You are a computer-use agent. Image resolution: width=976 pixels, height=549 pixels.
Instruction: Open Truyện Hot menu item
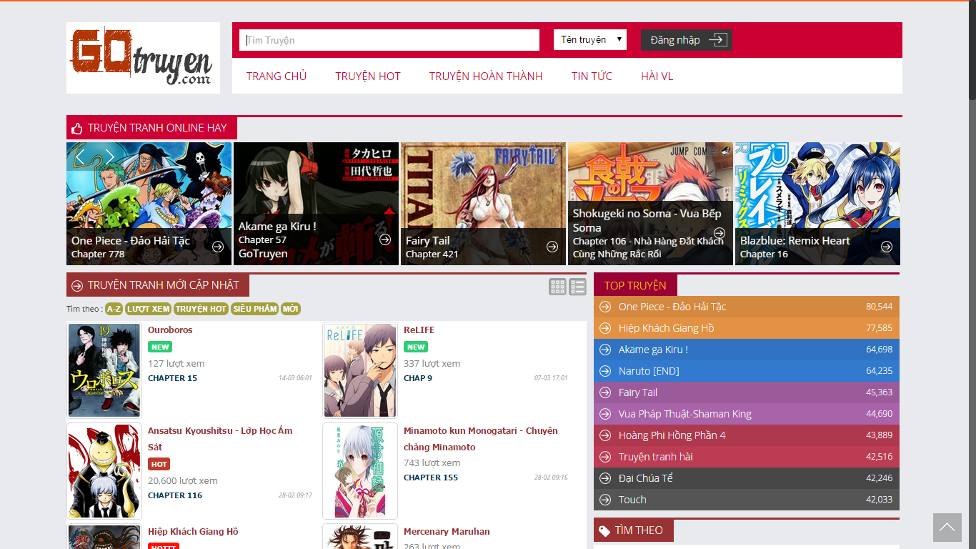[368, 76]
